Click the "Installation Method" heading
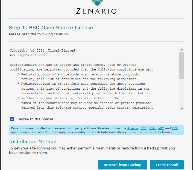Viewport: 193px width, 170px height. pyautogui.click(x=33, y=142)
